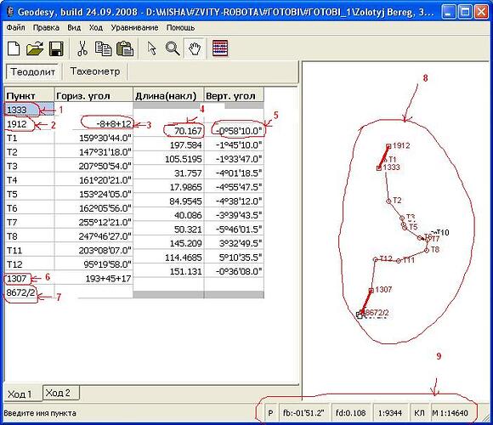Click the КЛ status bar indicator

point(419,413)
